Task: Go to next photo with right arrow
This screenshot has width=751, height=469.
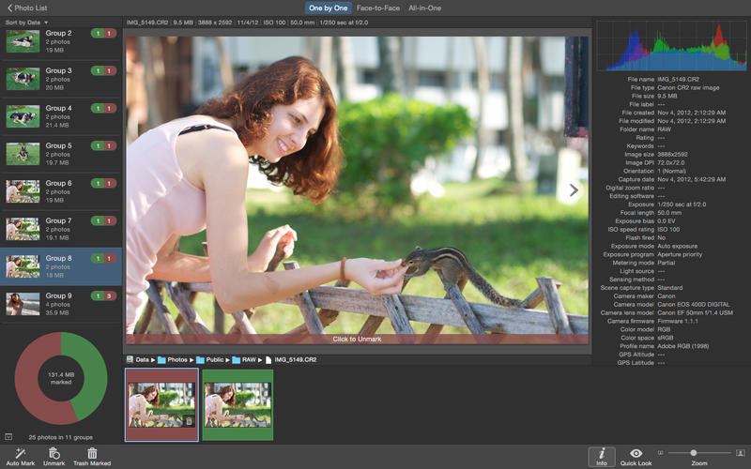Action: coord(574,190)
